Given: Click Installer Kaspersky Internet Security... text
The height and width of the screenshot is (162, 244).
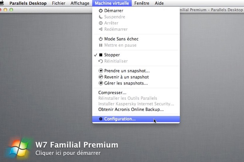Looking at the screenshot, I should [136, 104].
